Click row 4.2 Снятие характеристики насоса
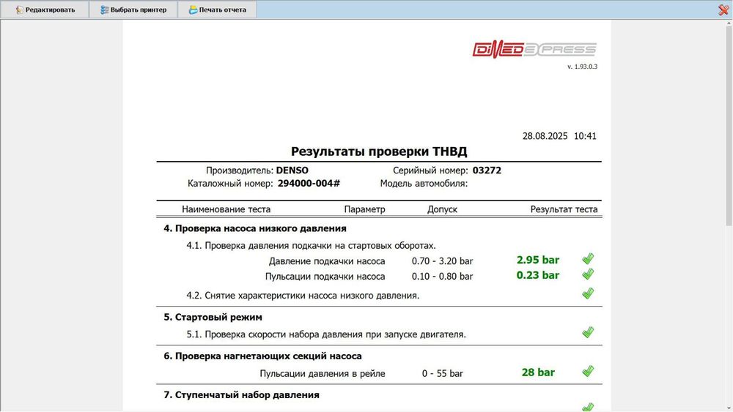 tap(303, 296)
